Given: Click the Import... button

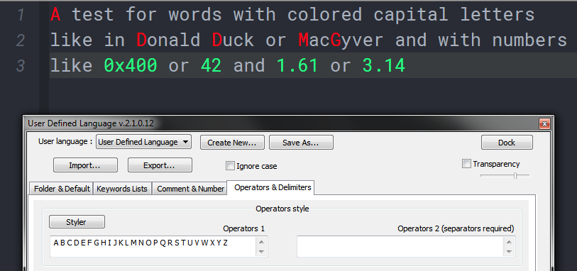Looking at the screenshot, I should click(x=85, y=165).
